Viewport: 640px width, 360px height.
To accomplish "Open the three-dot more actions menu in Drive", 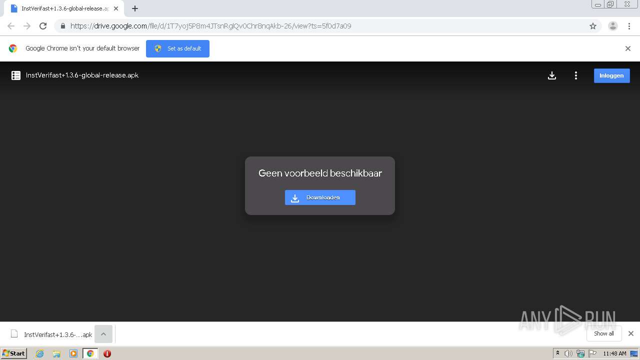I will (x=576, y=75).
